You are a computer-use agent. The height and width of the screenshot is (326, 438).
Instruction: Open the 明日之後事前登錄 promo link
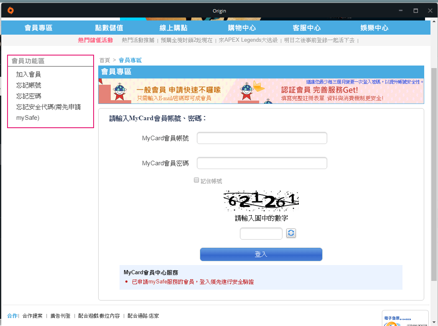(319, 40)
